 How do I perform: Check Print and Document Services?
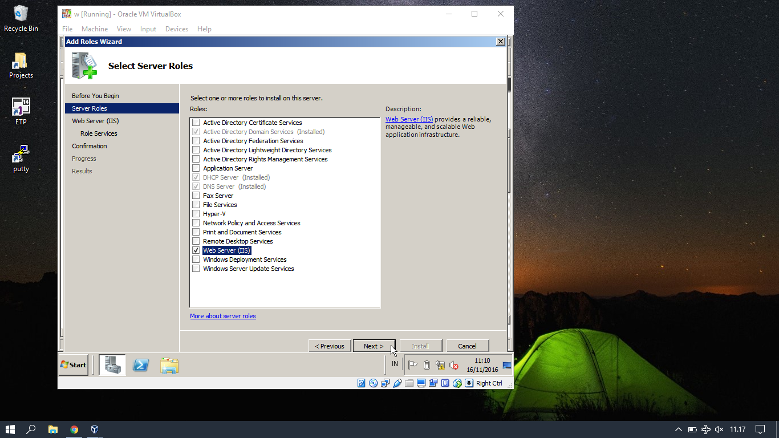click(196, 232)
